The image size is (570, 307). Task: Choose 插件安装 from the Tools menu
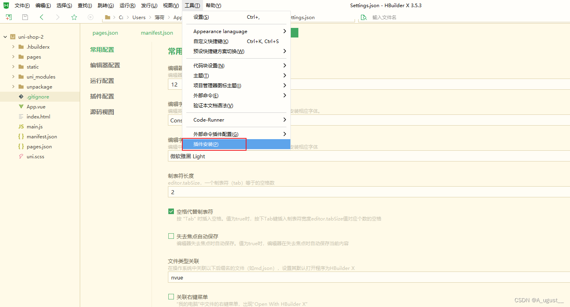236,144
